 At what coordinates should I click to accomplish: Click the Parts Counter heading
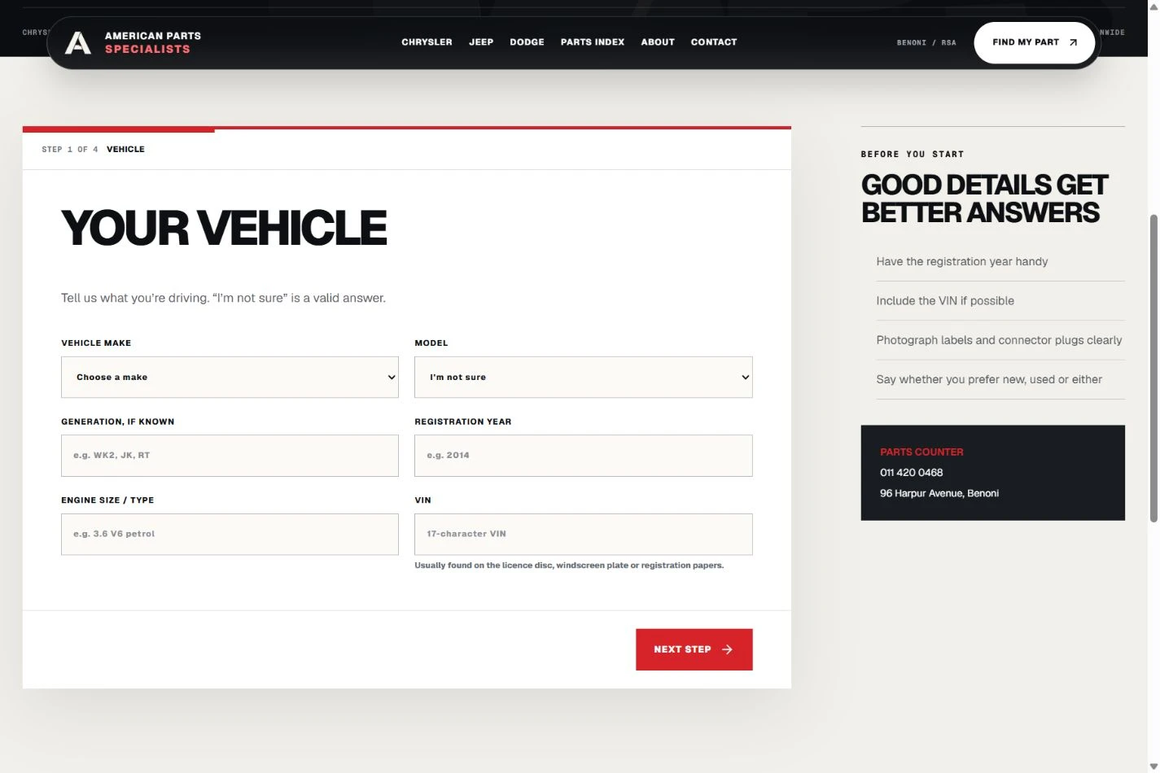tap(921, 452)
